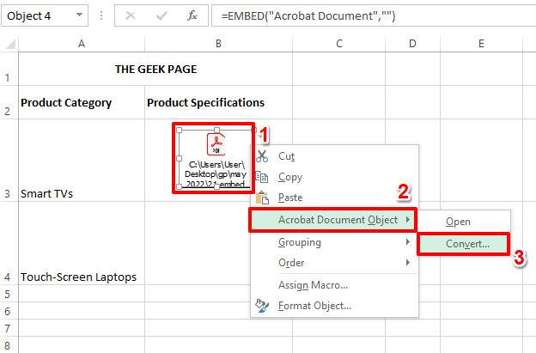Open the Name Box dropdown arrow
536x353 pixels.
[80, 15]
